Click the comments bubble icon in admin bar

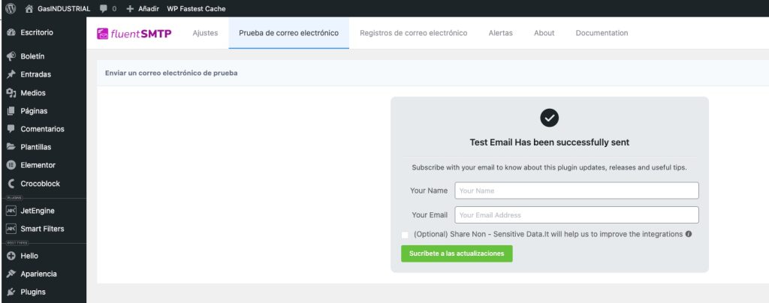point(103,8)
